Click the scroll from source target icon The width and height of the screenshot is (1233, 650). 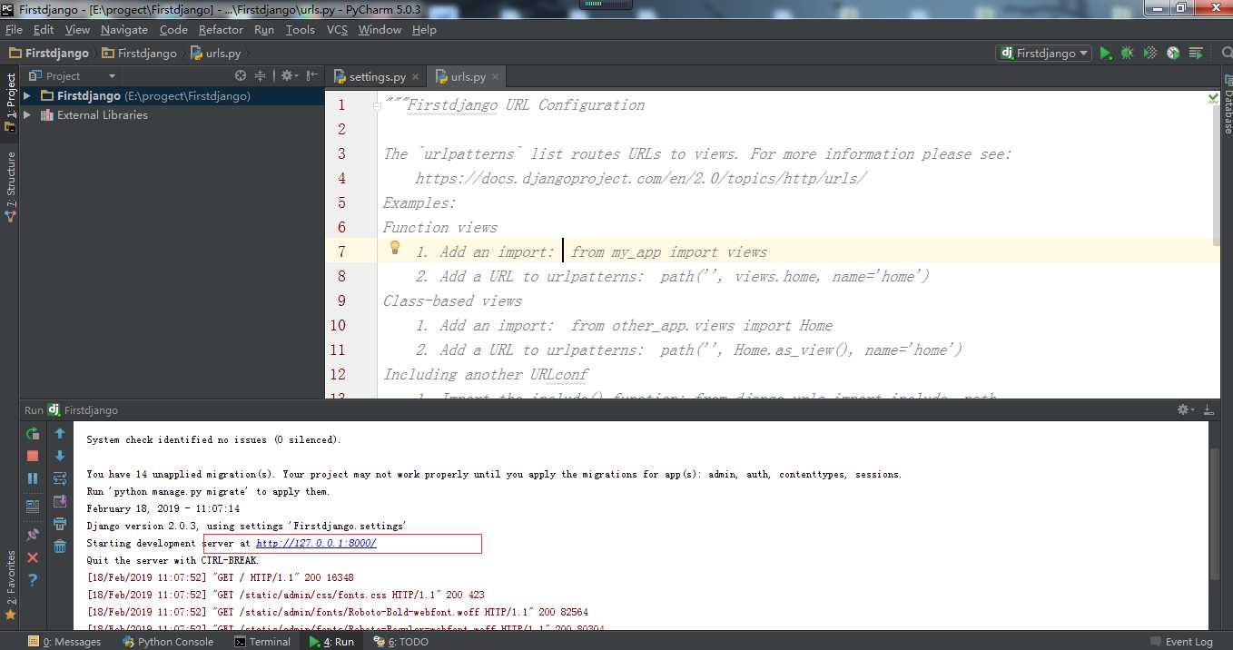[x=241, y=76]
